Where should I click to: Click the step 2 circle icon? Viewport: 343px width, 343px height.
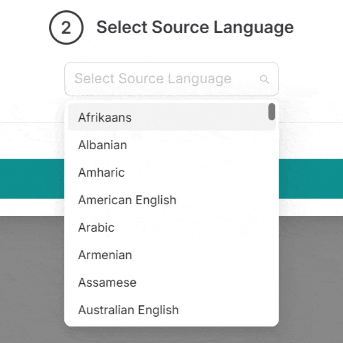click(x=66, y=28)
